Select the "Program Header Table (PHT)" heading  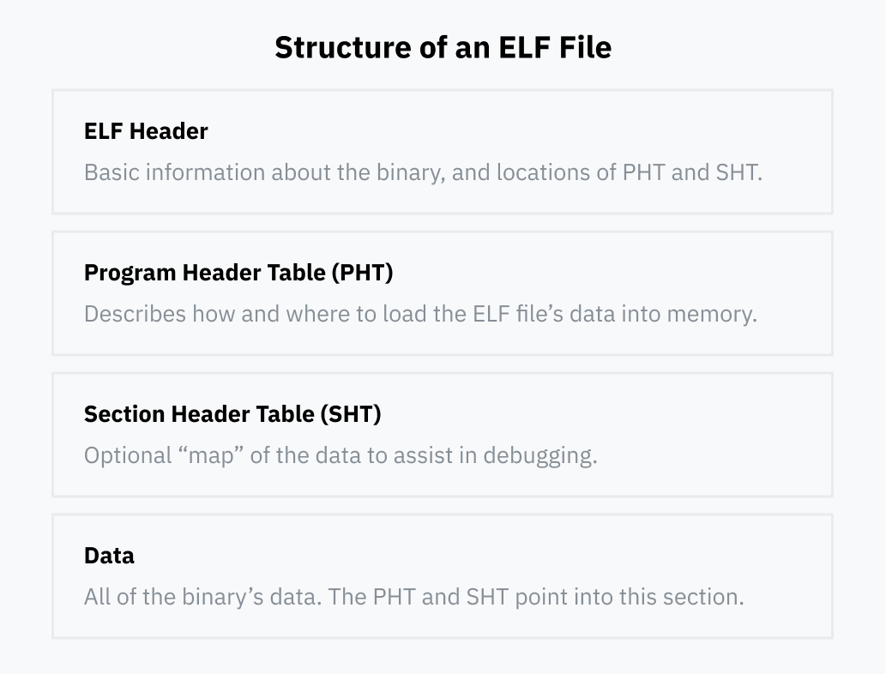(x=238, y=273)
